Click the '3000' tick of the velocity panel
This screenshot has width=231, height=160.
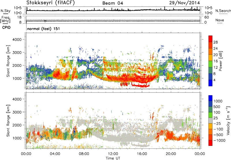(17, 112)
